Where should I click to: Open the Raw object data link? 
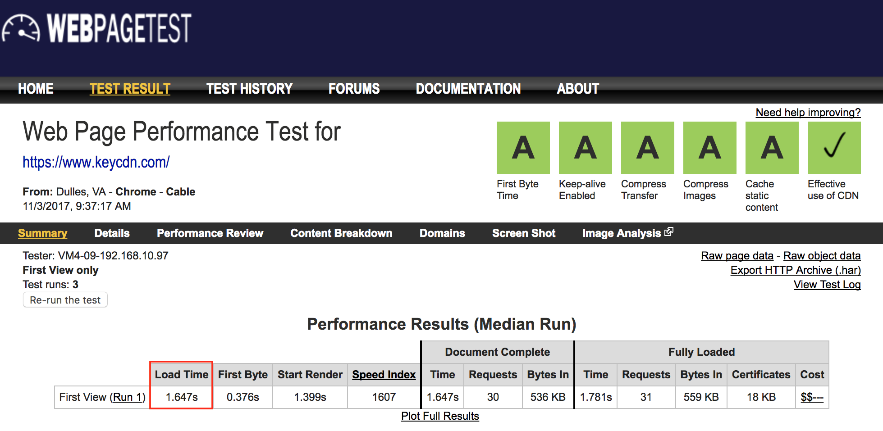pyautogui.click(x=822, y=256)
